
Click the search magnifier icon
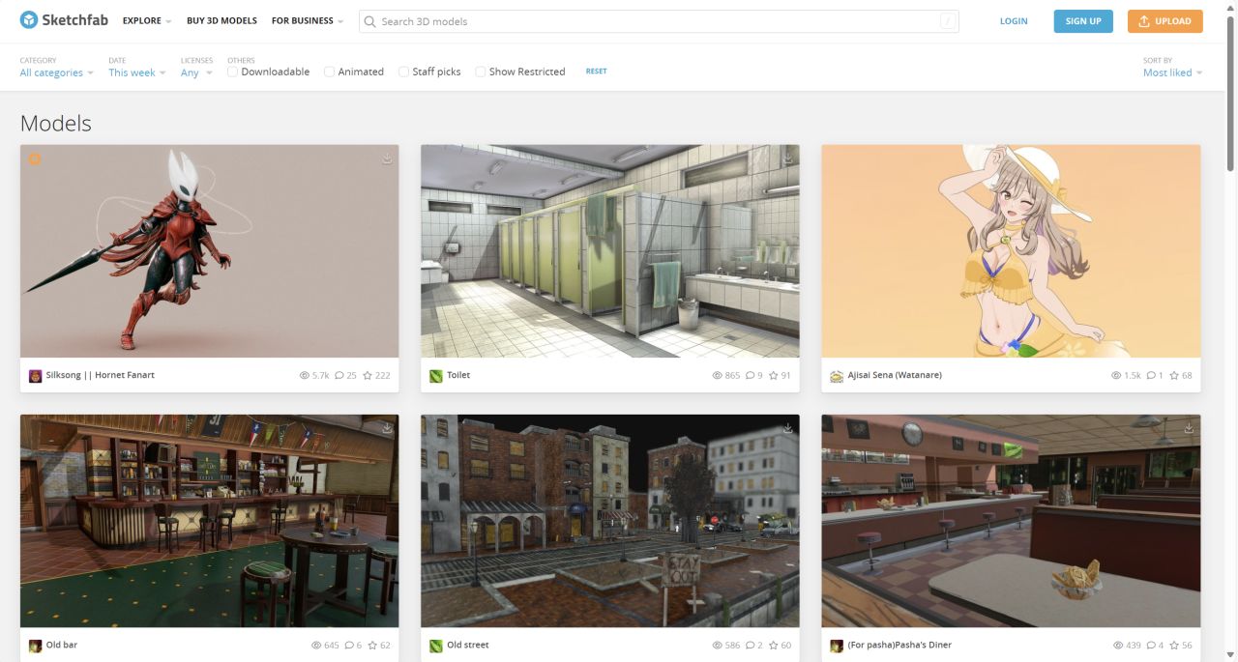(369, 21)
